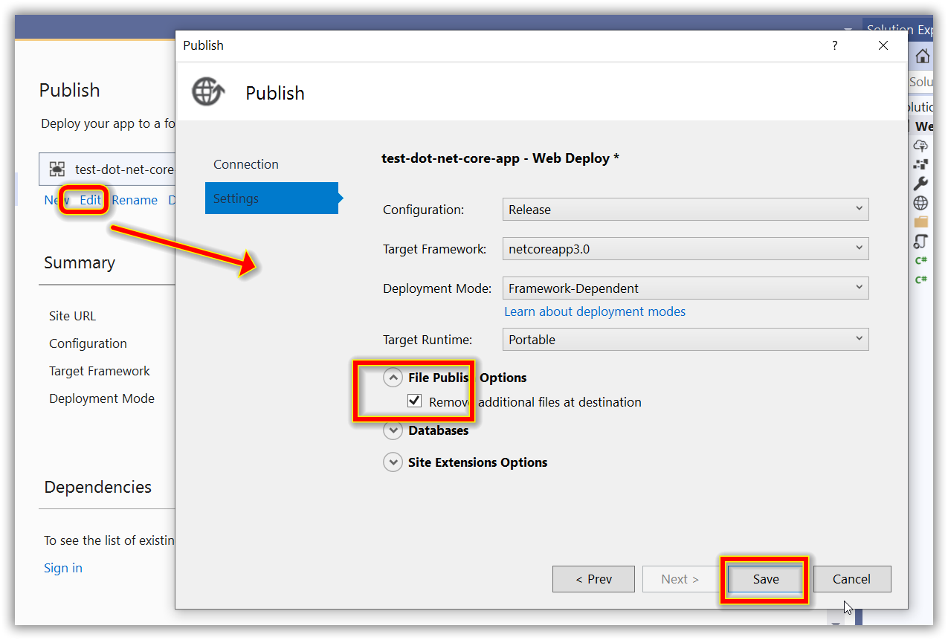Go back with the Prev button

[x=593, y=579]
